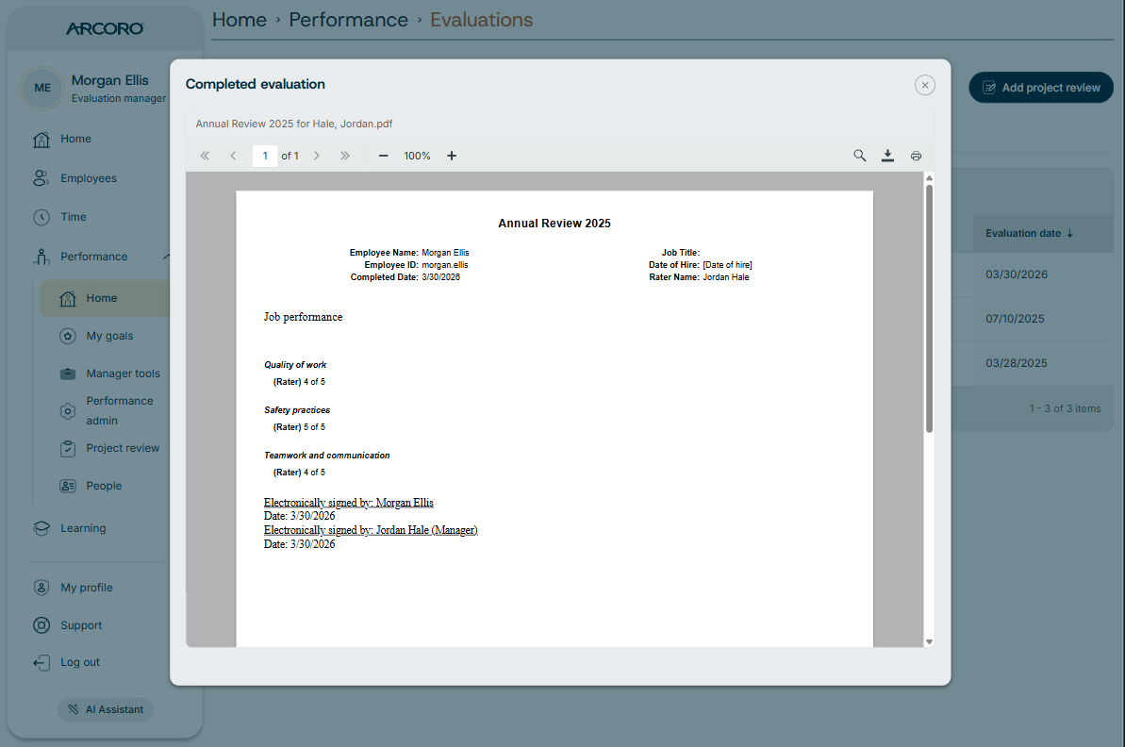Screen dimensions: 1125x747
Task: Click the Home breadcrumb link
Action: coord(239,20)
